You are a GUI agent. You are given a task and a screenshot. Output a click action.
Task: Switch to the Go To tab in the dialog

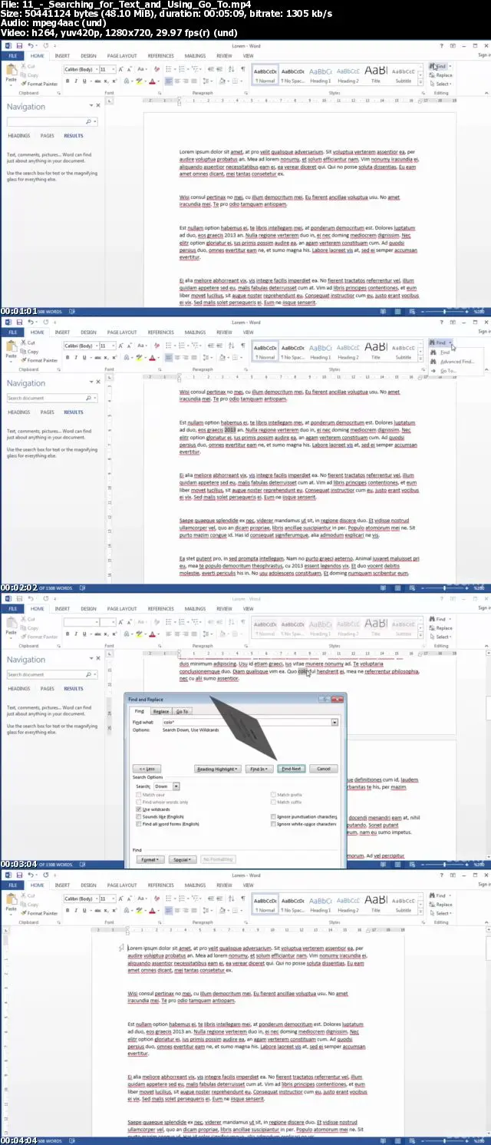tap(182, 712)
